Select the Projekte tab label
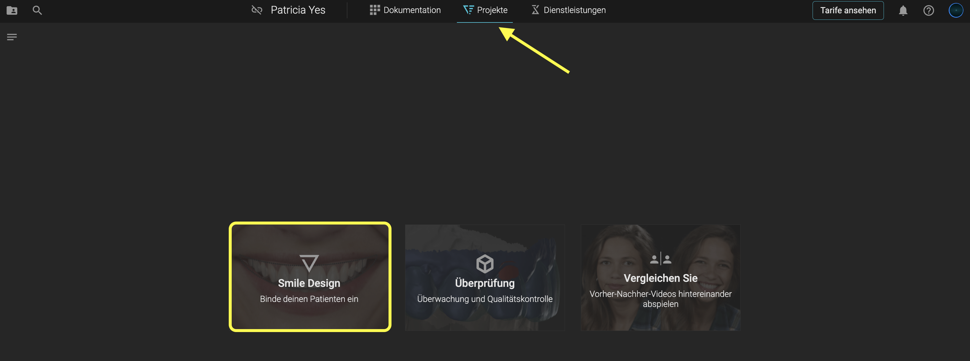Image resolution: width=970 pixels, height=361 pixels. click(x=492, y=10)
